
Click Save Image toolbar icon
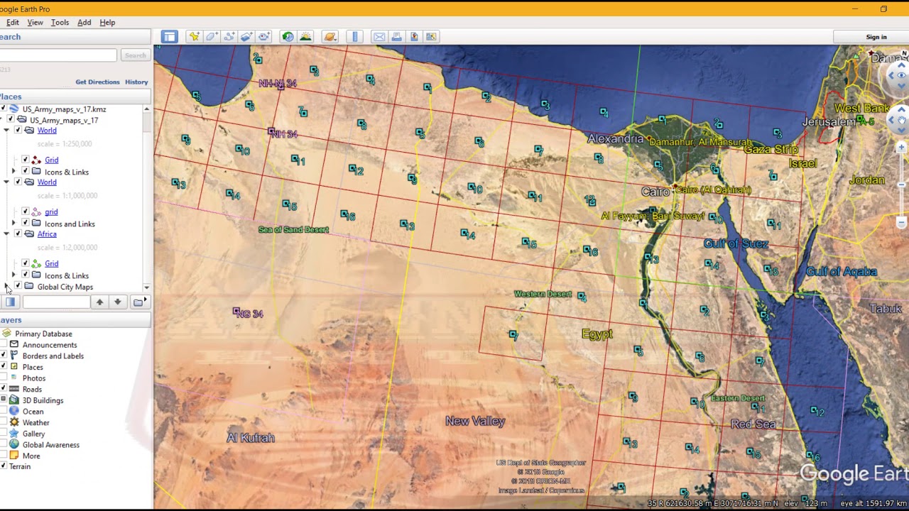point(414,37)
